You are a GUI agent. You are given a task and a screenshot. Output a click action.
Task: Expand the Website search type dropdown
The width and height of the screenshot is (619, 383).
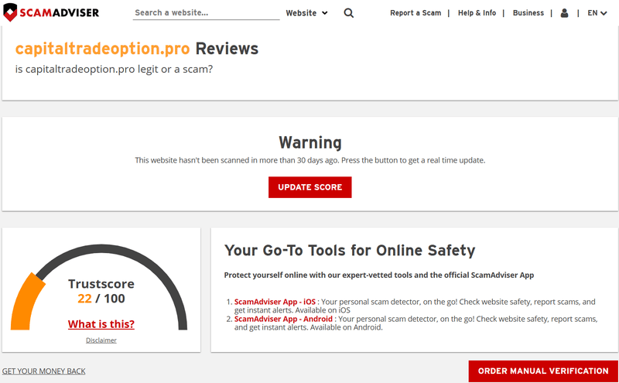[306, 13]
